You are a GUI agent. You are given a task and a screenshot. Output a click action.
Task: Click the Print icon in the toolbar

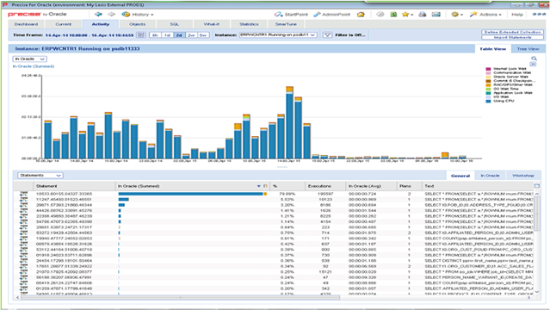pyautogui.click(x=423, y=15)
